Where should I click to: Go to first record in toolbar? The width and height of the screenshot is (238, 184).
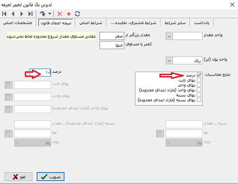(4, 14)
